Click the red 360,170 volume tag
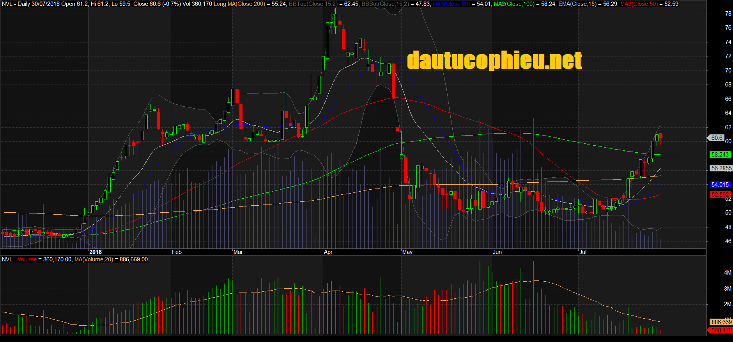733x342 pixels. [721, 330]
